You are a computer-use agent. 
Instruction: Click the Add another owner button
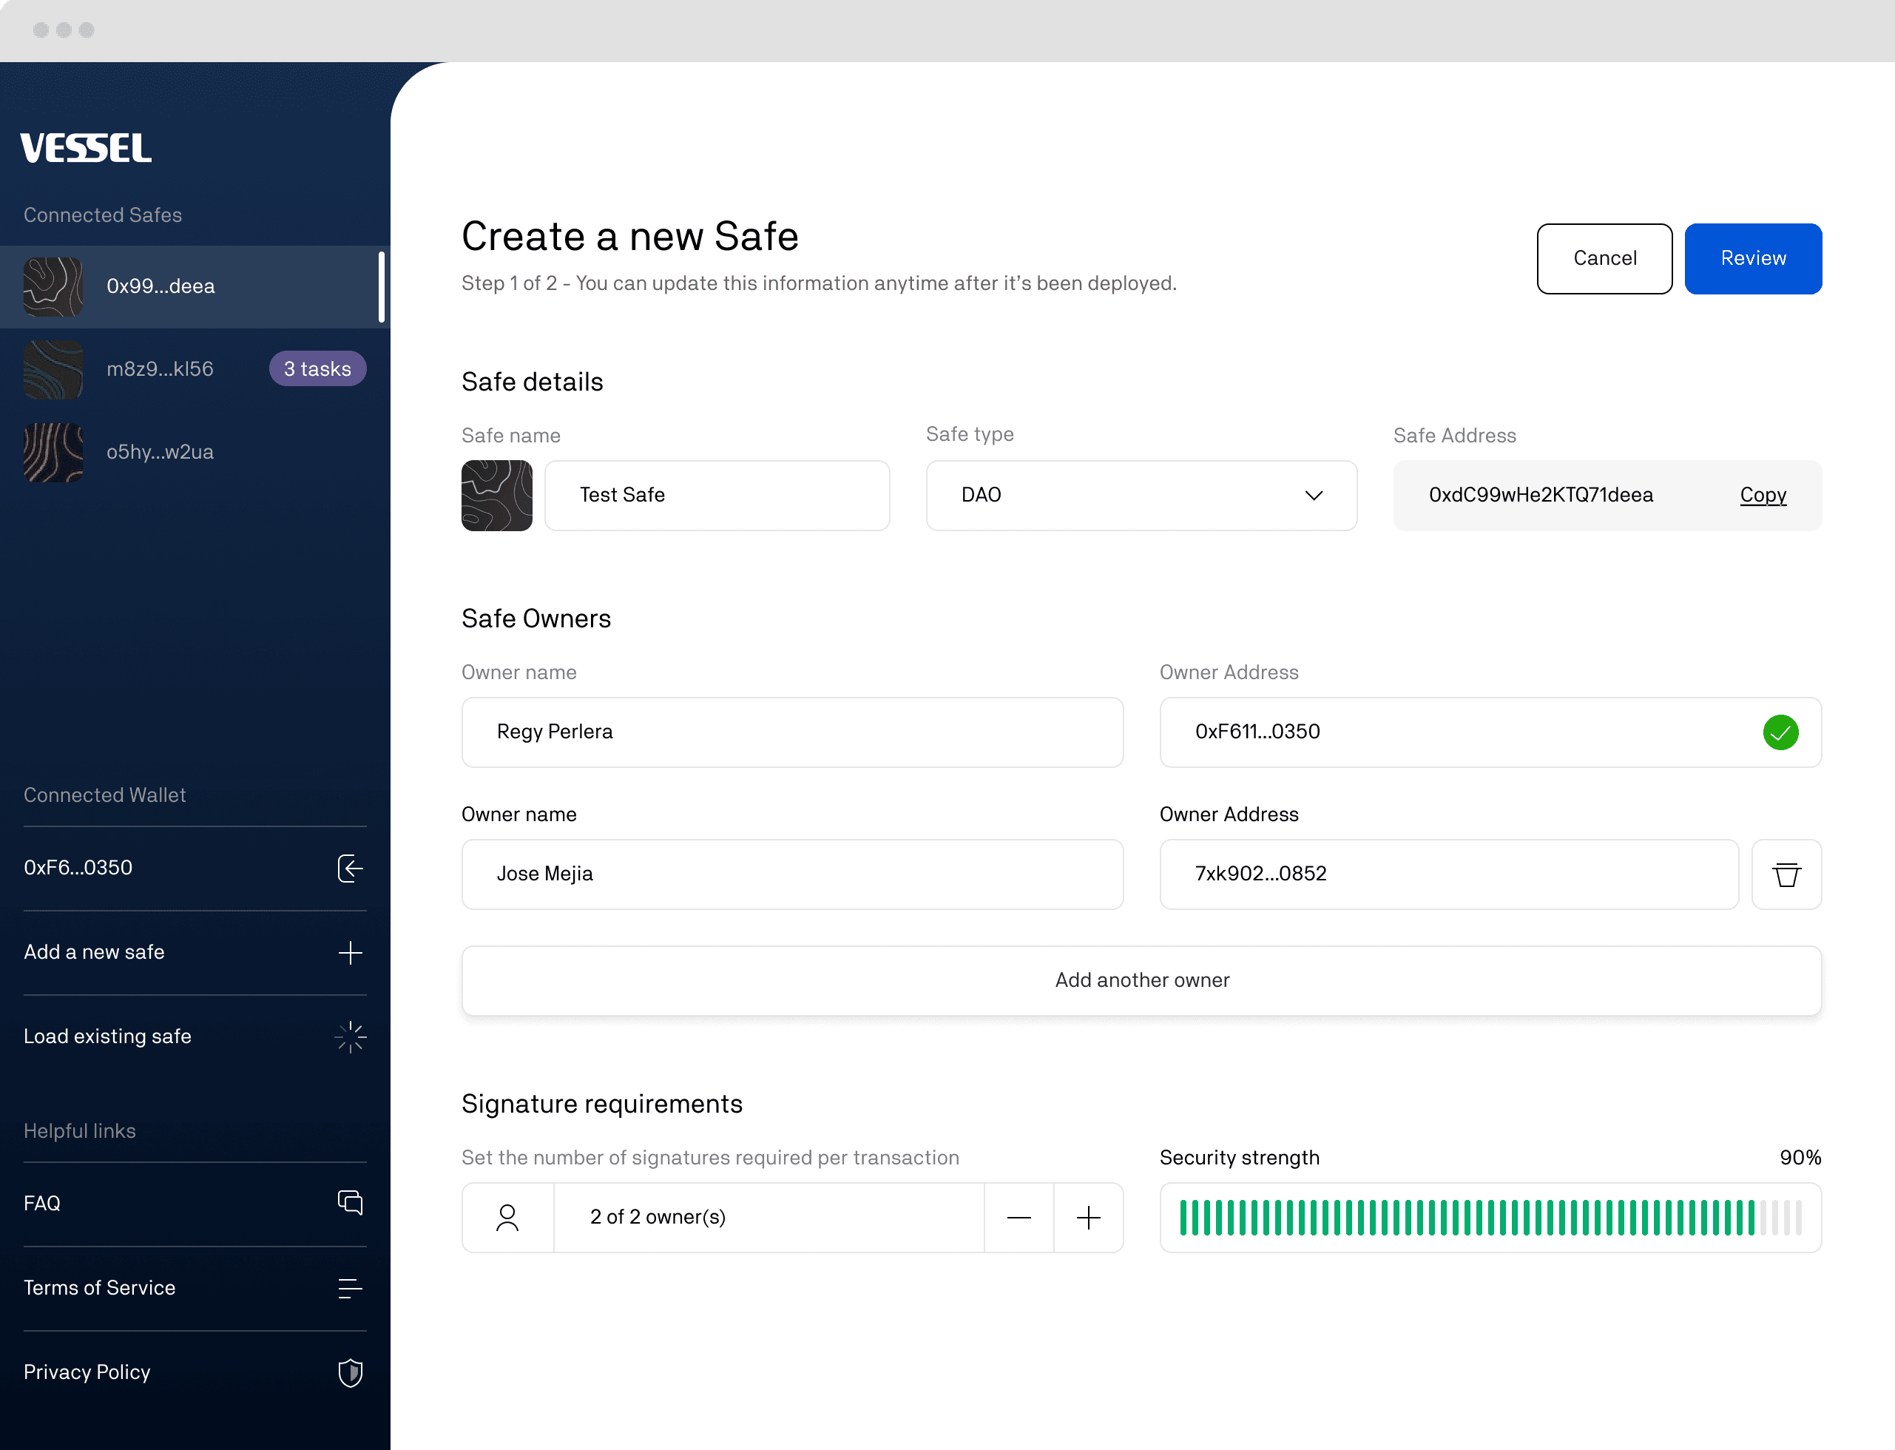point(1142,979)
